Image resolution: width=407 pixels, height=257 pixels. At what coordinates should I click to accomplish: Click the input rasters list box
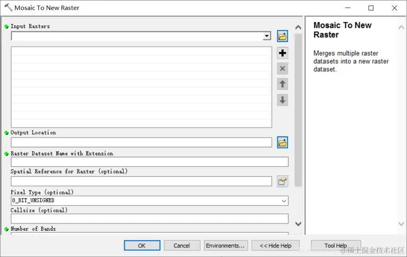(x=141, y=87)
